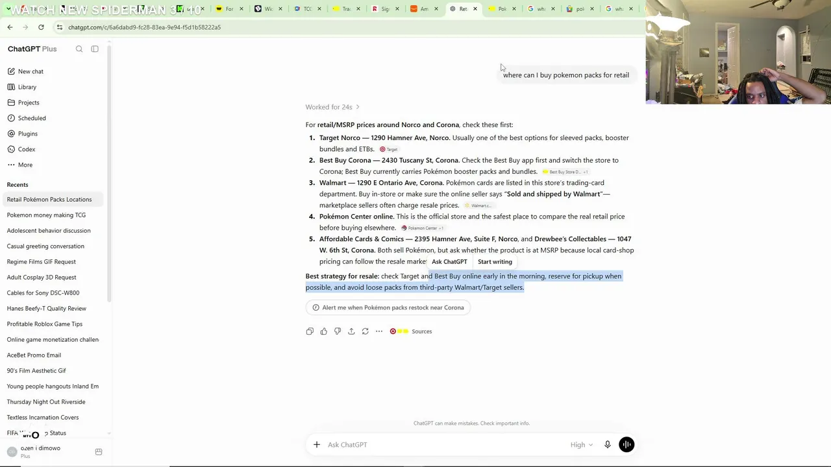The width and height of the screenshot is (831, 467).
Task: Open the Pokemon Center source chip
Action: click(422, 228)
